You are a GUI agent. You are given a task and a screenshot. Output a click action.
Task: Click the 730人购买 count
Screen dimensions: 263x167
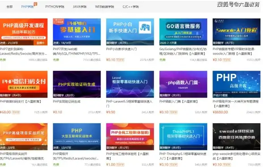[254, 165]
